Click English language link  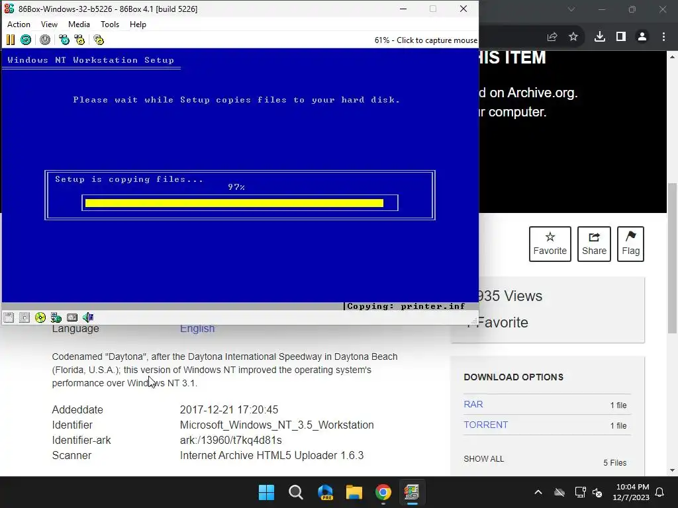(x=197, y=329)
